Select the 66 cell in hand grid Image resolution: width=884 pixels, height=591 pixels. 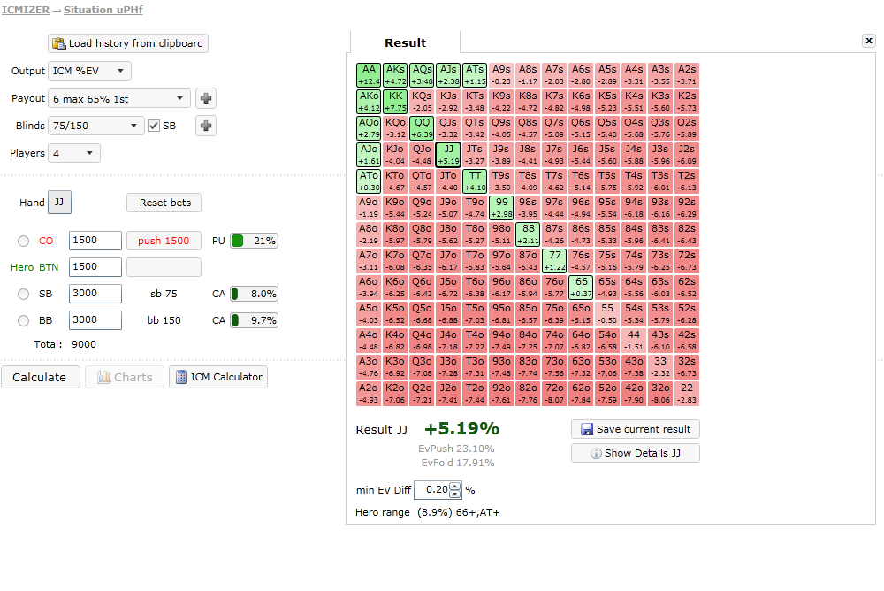coord(581,288)
